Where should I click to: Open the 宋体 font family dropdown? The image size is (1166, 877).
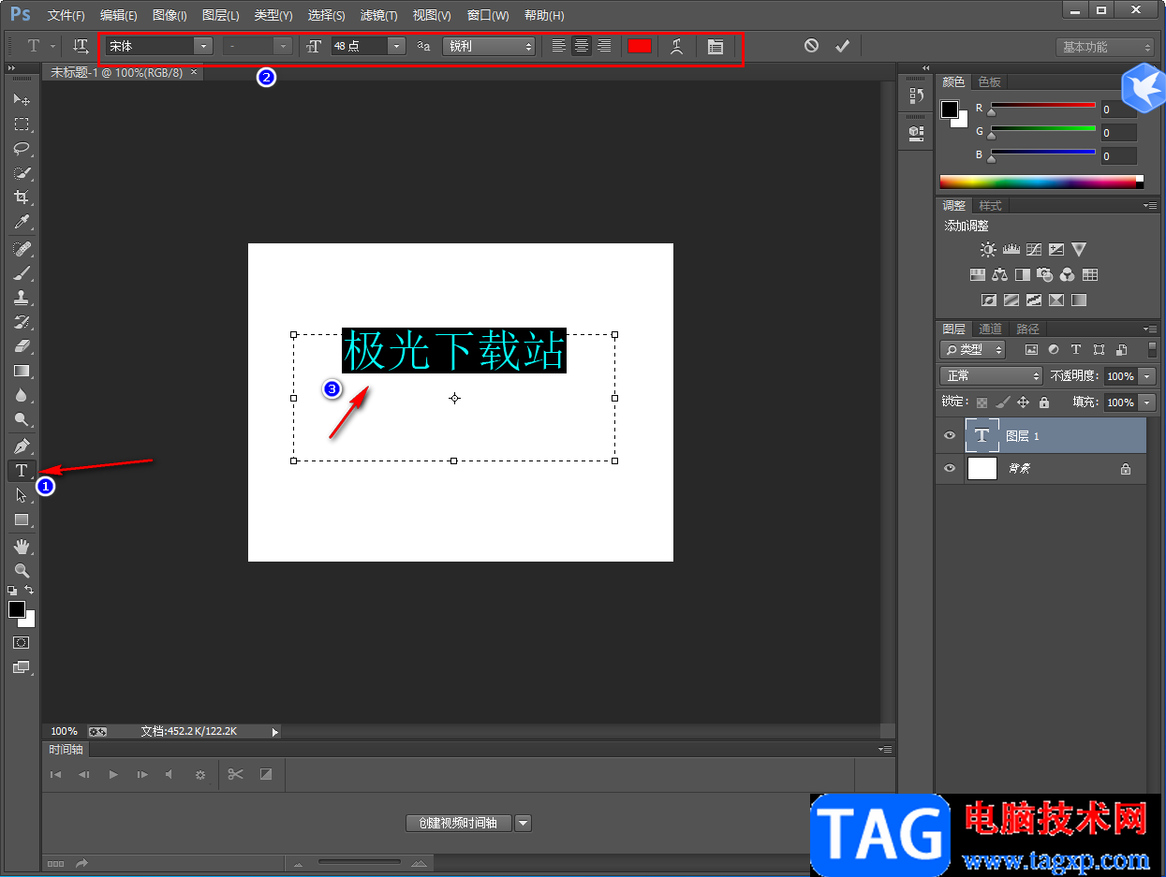pyautogui.click(x=202, y=46)
